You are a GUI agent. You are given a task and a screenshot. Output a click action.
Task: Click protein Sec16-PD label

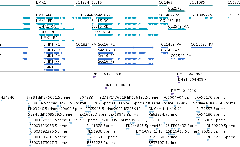tap(106, 50)
